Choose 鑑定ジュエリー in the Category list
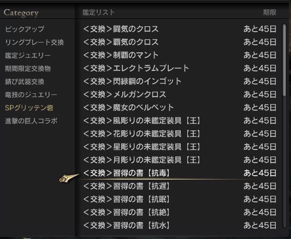The width and height of the screenshot is (291, 239). pyautogui.click(x=28, y=56)
